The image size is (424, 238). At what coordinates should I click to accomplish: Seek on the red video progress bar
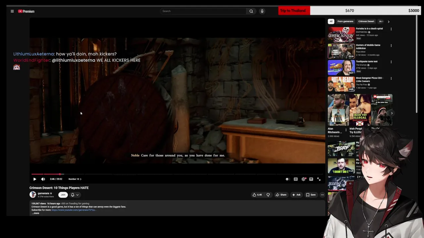(177, 174)
